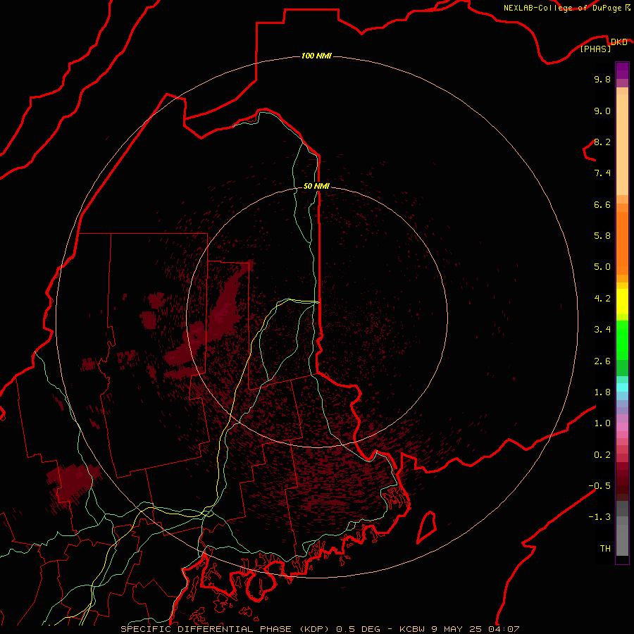Click the 100 NMI range ring label
Screen dimensions: 634x634
coord(316,56)
